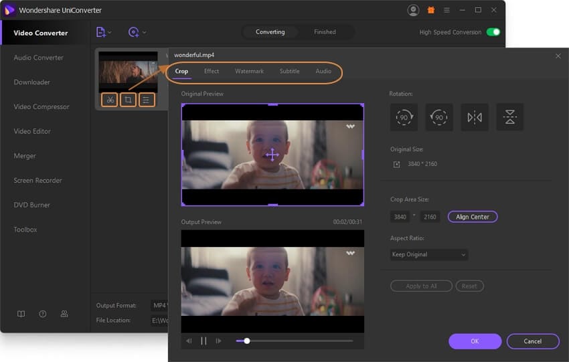Open the crop tool under video thumbnail
This screenshot has height=362, width=569.
point(128,100)
